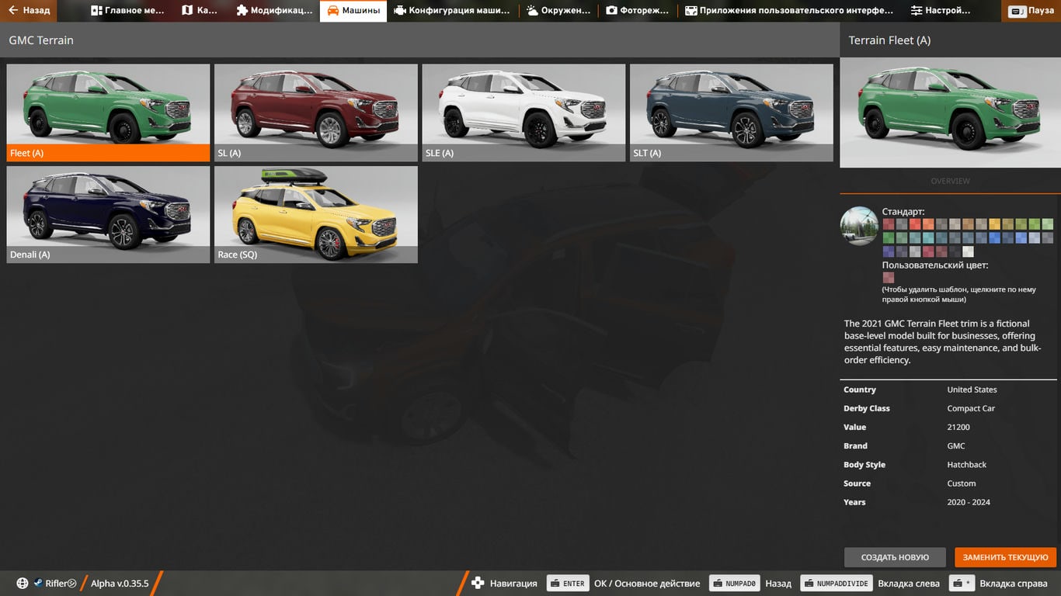The width and height of the screenshot is (1061, 596).
Task: Go back with the Назад arrow button
Action: 29,11
